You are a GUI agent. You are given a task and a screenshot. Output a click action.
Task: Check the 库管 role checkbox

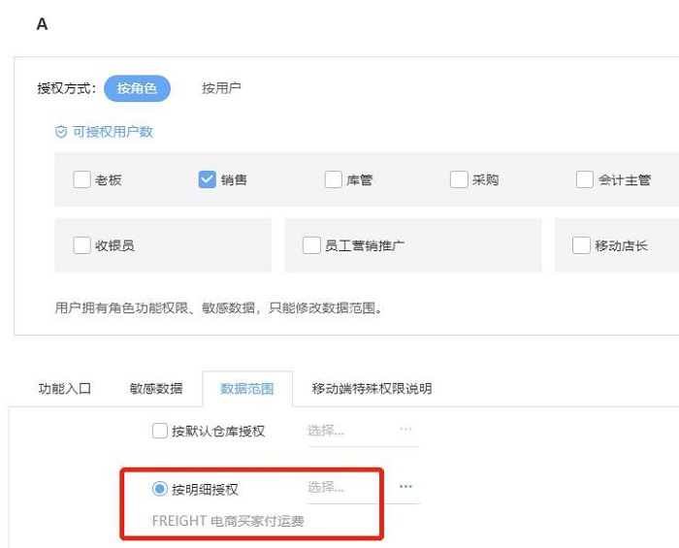pos(334,179)
